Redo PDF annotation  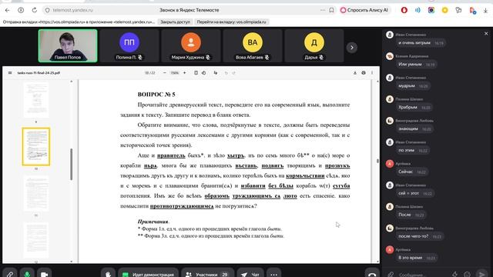233,73
